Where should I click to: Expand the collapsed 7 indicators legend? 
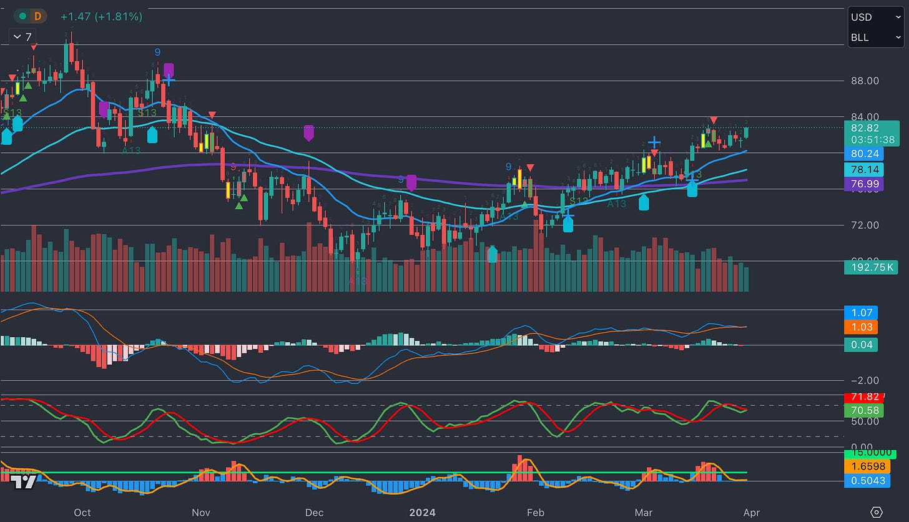point(24,37)
